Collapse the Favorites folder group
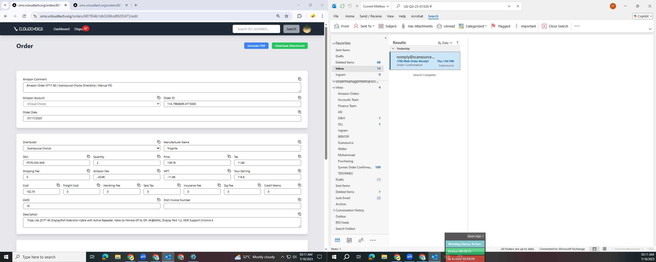The height and width of the screenshot is (262, 656). coord(334,43)
